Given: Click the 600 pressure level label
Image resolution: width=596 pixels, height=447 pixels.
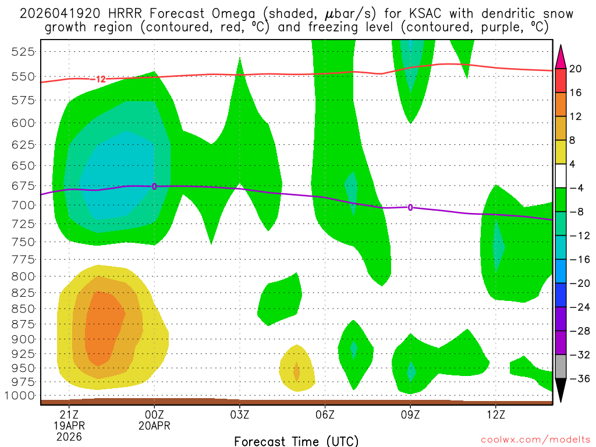Looking at the screenshot, I should tap(23, 123).
